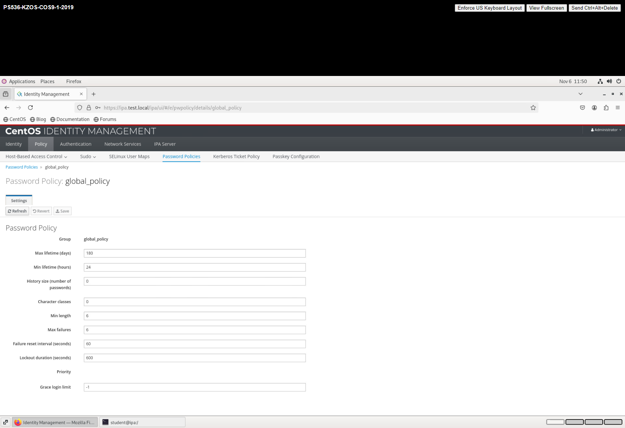Click the Max failures input field
The width and height of the screenshot is (625, 428).
195,330
